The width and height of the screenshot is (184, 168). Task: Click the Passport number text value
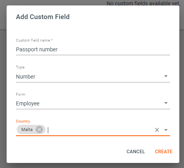(x=37, y=49)
